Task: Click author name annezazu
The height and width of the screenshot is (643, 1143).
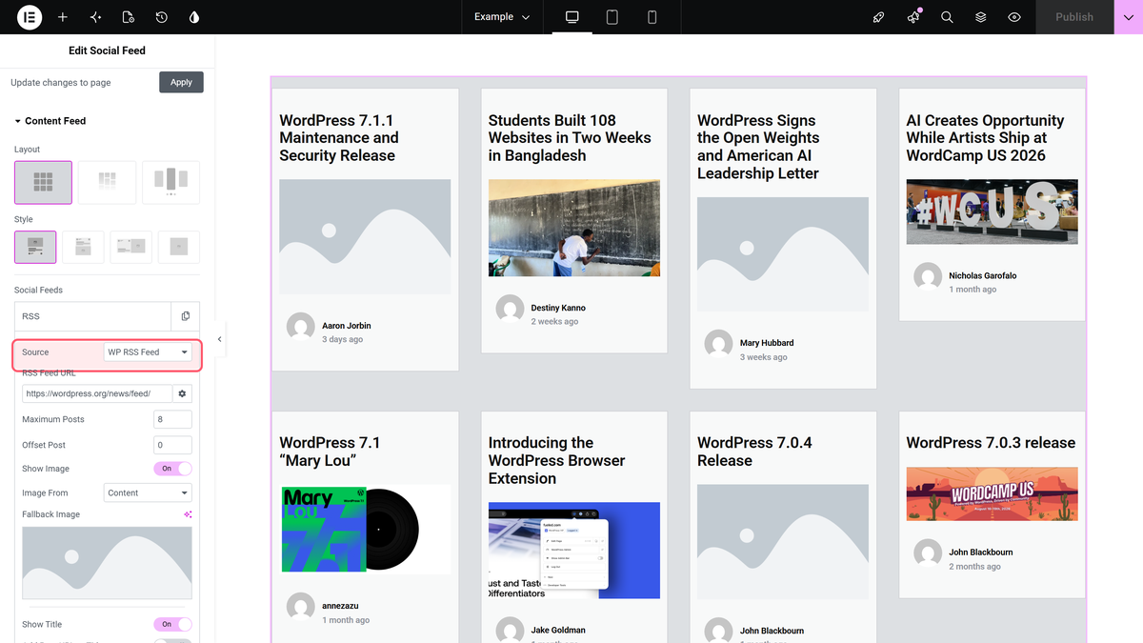Action: point(340,606)
